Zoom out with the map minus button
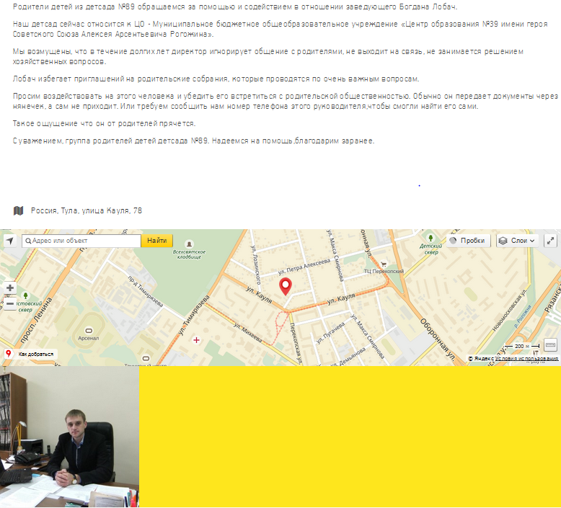The image size is (561, 508). [x=10, y=304]
